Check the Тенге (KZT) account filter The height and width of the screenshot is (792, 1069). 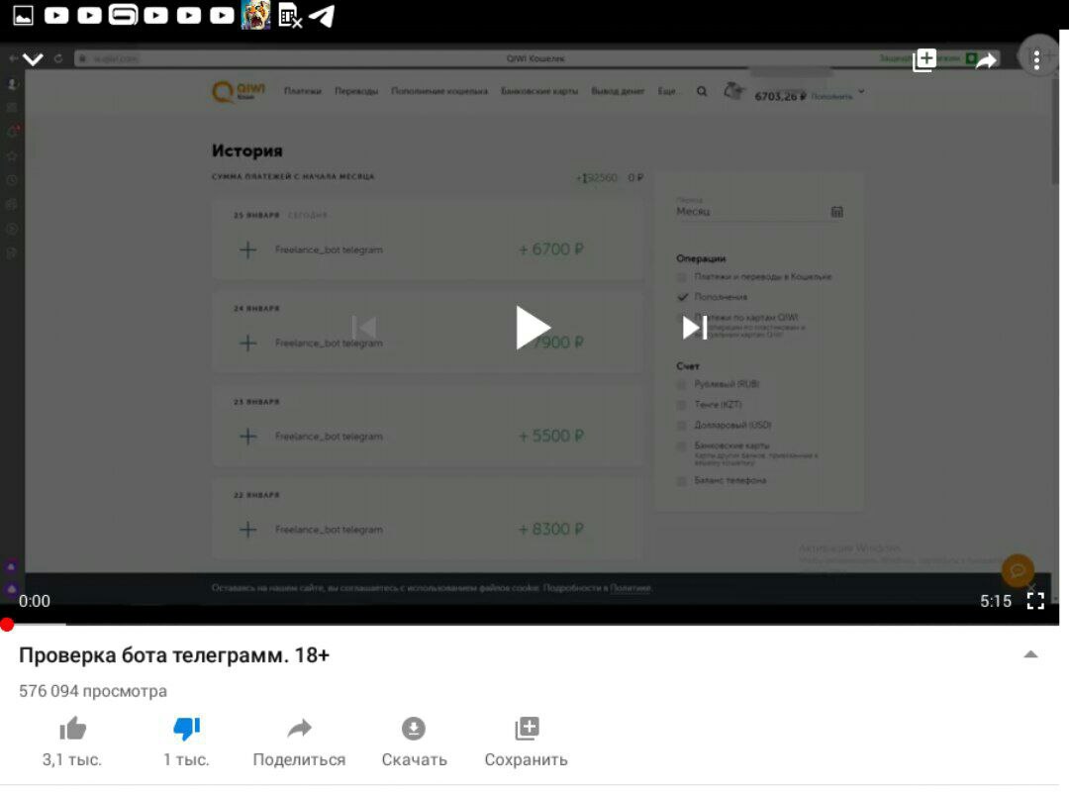point(681,405)
